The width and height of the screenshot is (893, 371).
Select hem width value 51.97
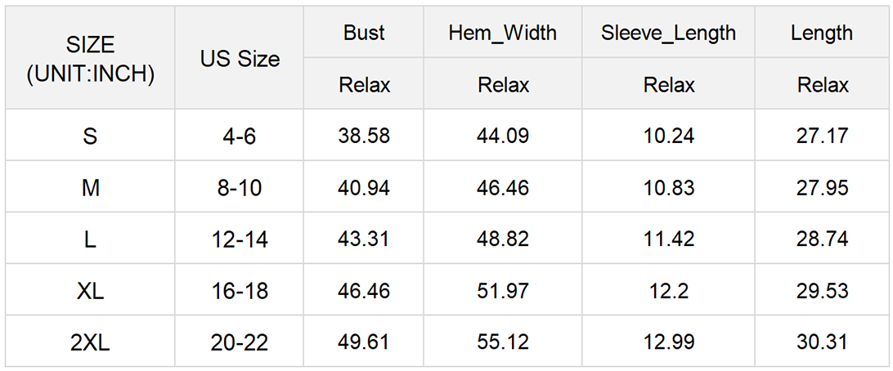pos(503,290)
